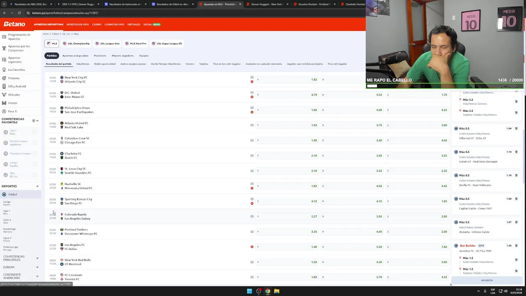Switch to Apuestas a largo plazo tab
526x296 pixels.
tap(75, 55)
